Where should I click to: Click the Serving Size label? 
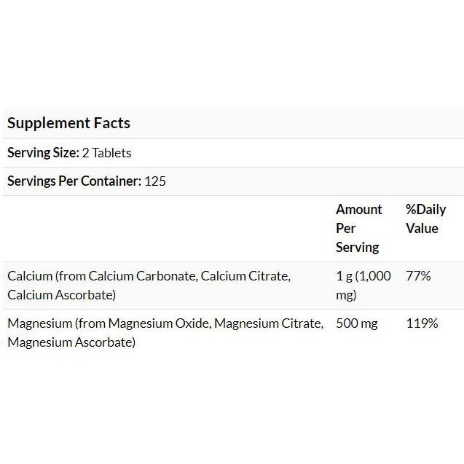point(43,153)
